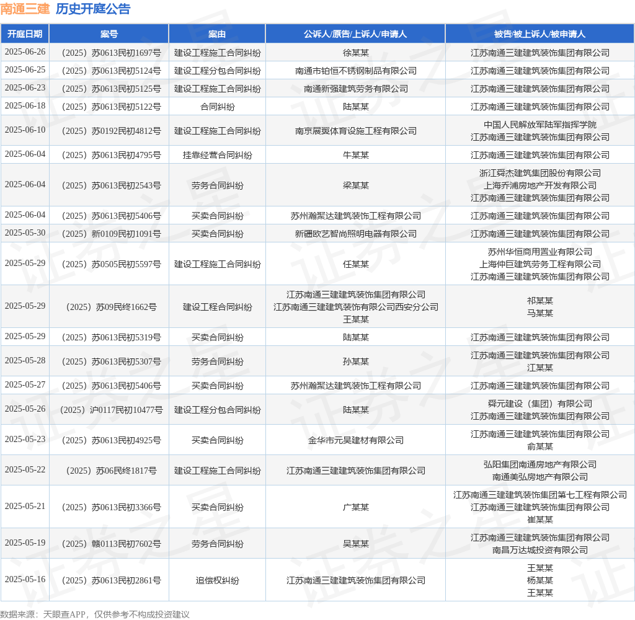635x620 pixels.
Task: Click the 公诉人/原告/上诉人/申请人 column header
Action: (355, 34)
